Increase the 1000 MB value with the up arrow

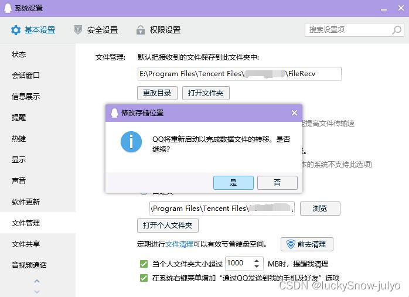point(257,261)
